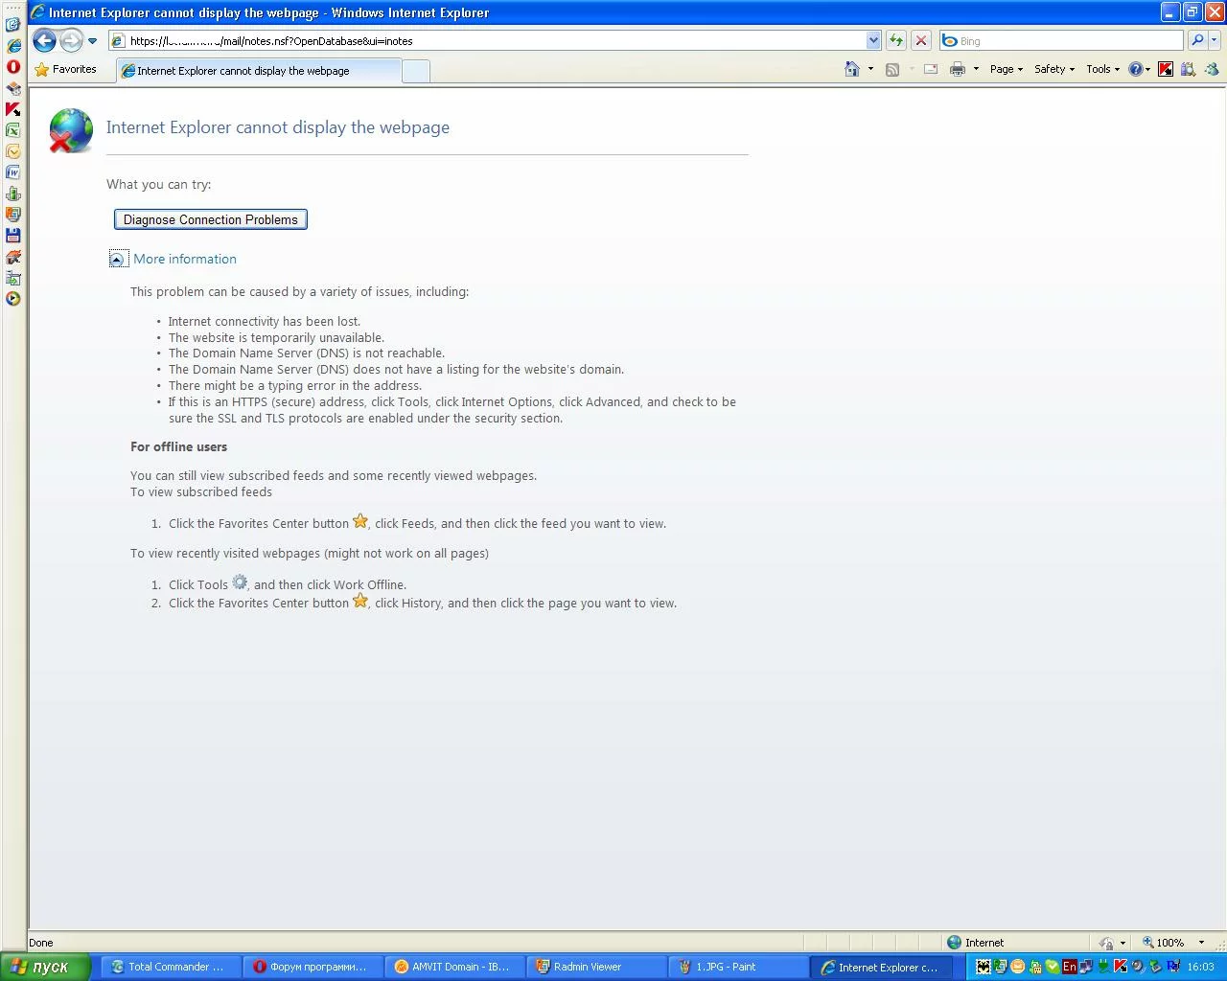This screenshot has height=981, width=1227.
Task: Click the Back navigation arrow button
Action: coord(44,40)
